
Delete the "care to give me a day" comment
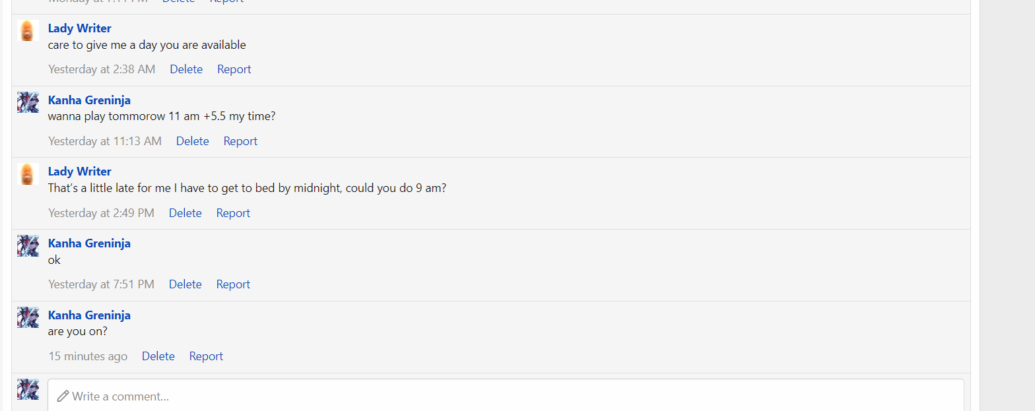186,69
